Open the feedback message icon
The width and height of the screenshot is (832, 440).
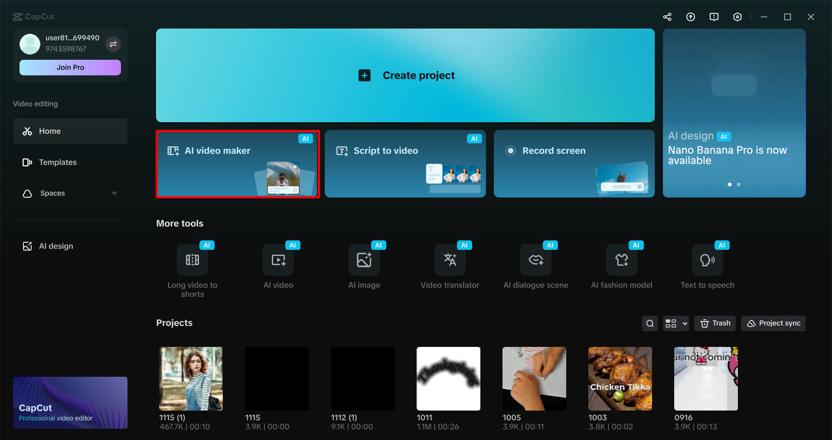tap(714, 17)
